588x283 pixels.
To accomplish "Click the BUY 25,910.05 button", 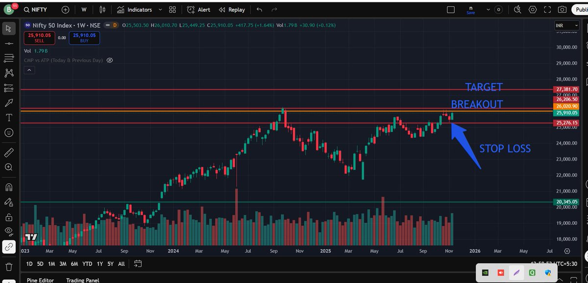I will point(84,38).
